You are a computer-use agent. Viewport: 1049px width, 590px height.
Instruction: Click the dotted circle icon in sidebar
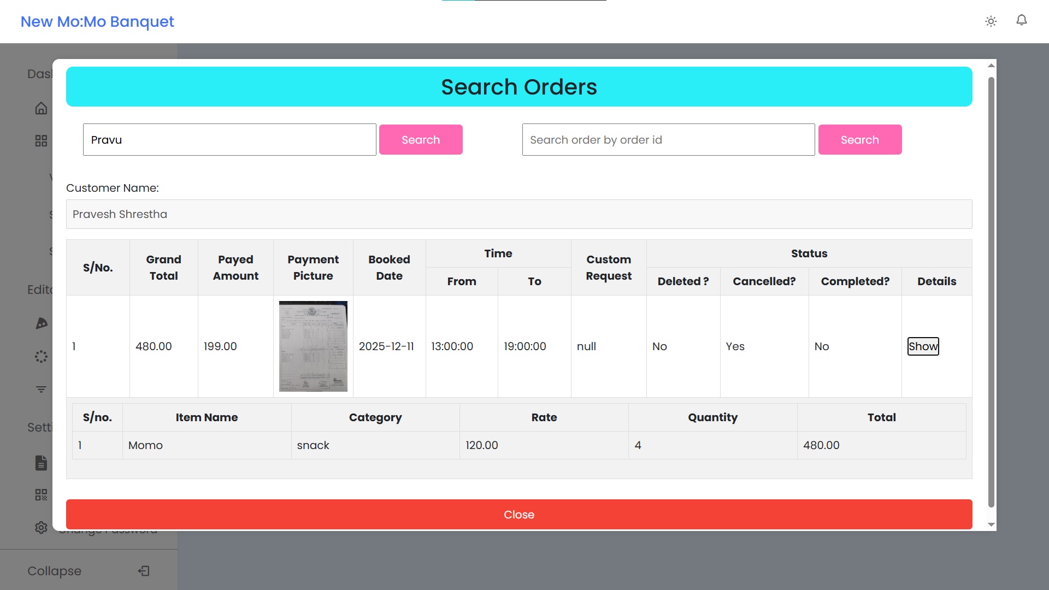41,357
